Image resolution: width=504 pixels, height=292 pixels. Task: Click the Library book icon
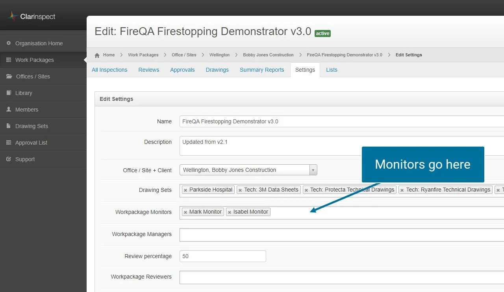9,93
